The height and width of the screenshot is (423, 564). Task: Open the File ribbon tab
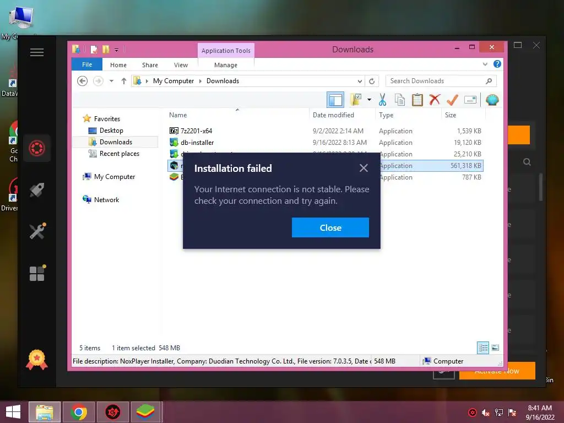coord(87,65)
